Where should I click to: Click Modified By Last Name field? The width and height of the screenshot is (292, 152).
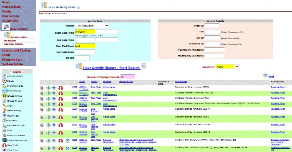click(x=215, y=56)
